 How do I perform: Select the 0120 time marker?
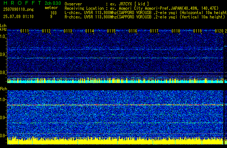(x=219, y=31)
